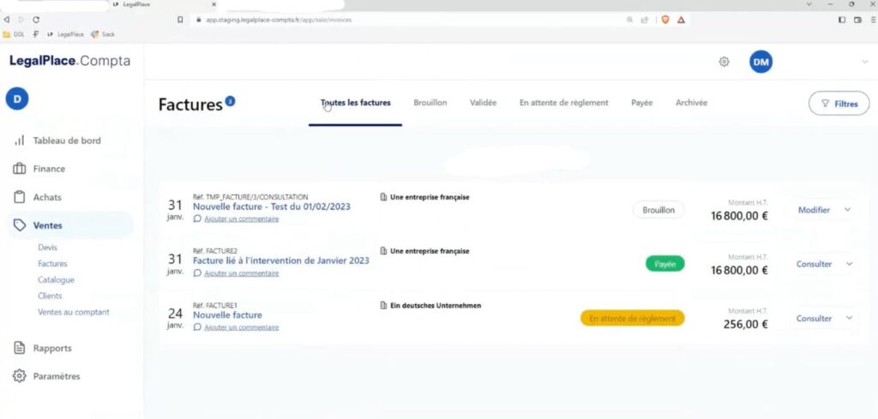Click the Rapports document icon
878x419 pixels.
click(x=19, y=347)
